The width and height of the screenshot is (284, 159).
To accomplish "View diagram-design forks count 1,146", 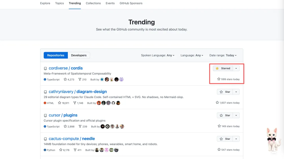I will pos(78,103).
